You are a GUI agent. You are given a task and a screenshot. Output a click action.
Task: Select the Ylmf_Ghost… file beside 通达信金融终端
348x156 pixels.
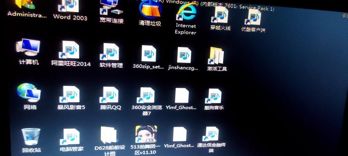tap(180, 134)
